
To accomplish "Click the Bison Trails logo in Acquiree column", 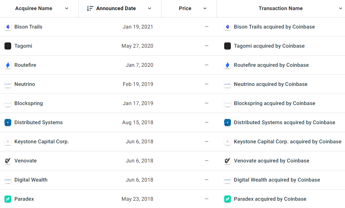I will [x=8, y=27].
